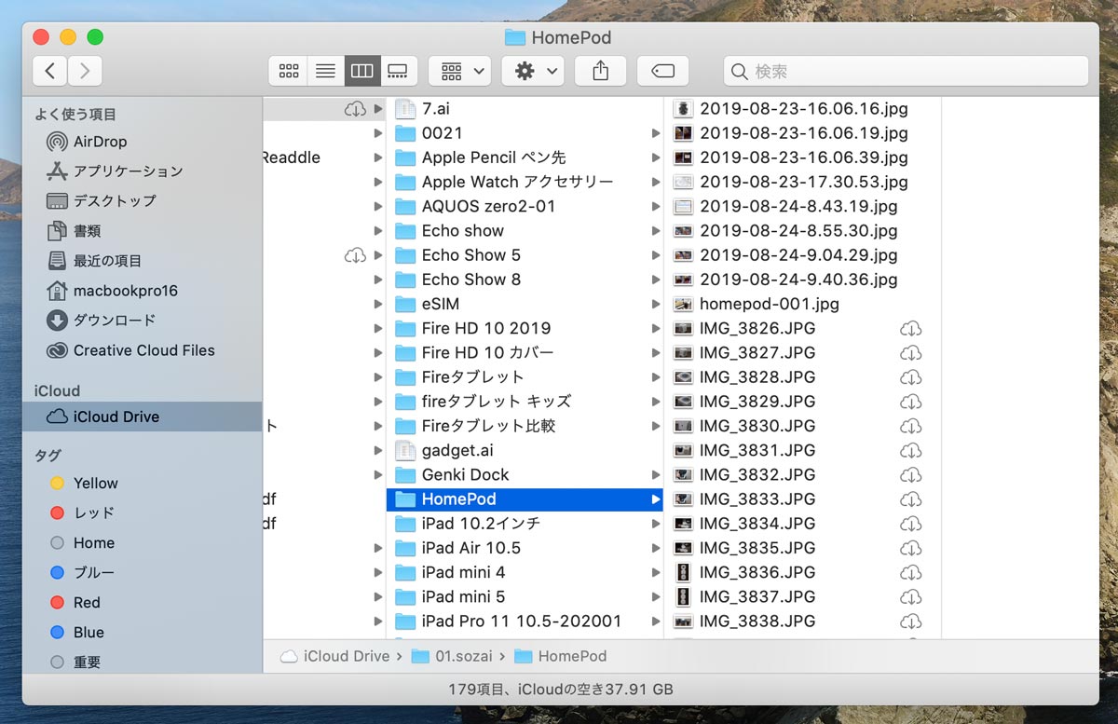Select homepod-001.jpg file
Screen dimensions: 1118x724
coord(802,304)
